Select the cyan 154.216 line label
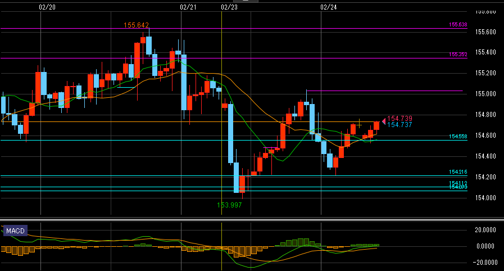This screenshot has height=271, width=504. coord(458,172)
